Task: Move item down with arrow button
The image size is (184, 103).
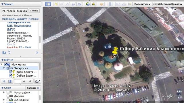Action: coord(30,81)
